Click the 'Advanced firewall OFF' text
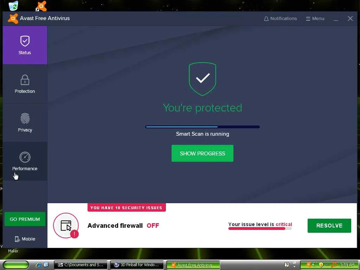The height and width of the screenshot is (270, 360). click(x=123, y=225)
